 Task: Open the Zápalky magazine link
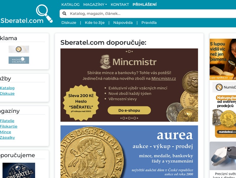(x=7, y=137)
